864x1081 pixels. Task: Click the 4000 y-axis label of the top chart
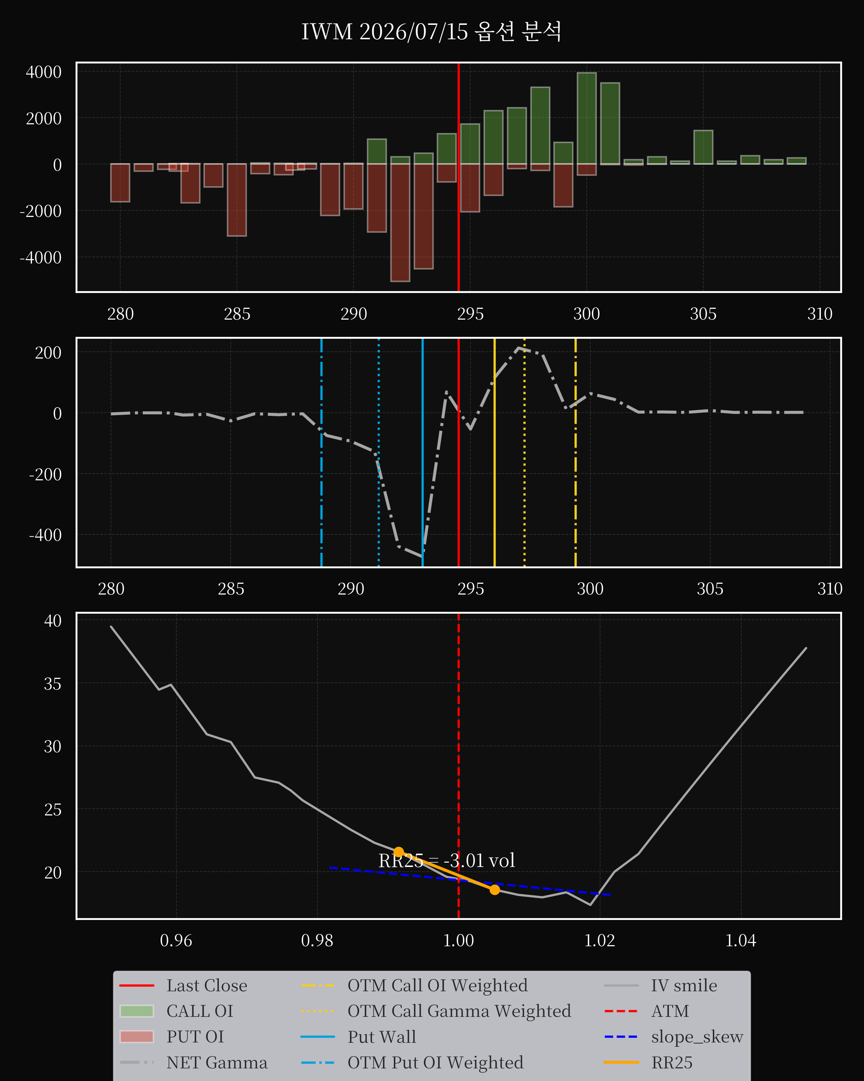coord(44,72)
